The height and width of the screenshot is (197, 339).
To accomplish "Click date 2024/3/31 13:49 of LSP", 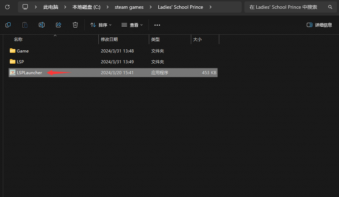I will pos(117,62).
